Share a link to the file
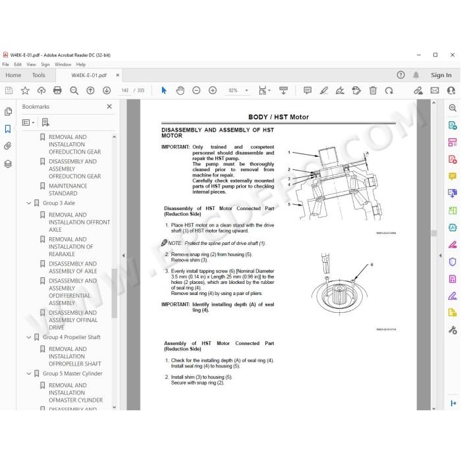The width and height of the screenshot is (461, 461). tap(418, 91)
